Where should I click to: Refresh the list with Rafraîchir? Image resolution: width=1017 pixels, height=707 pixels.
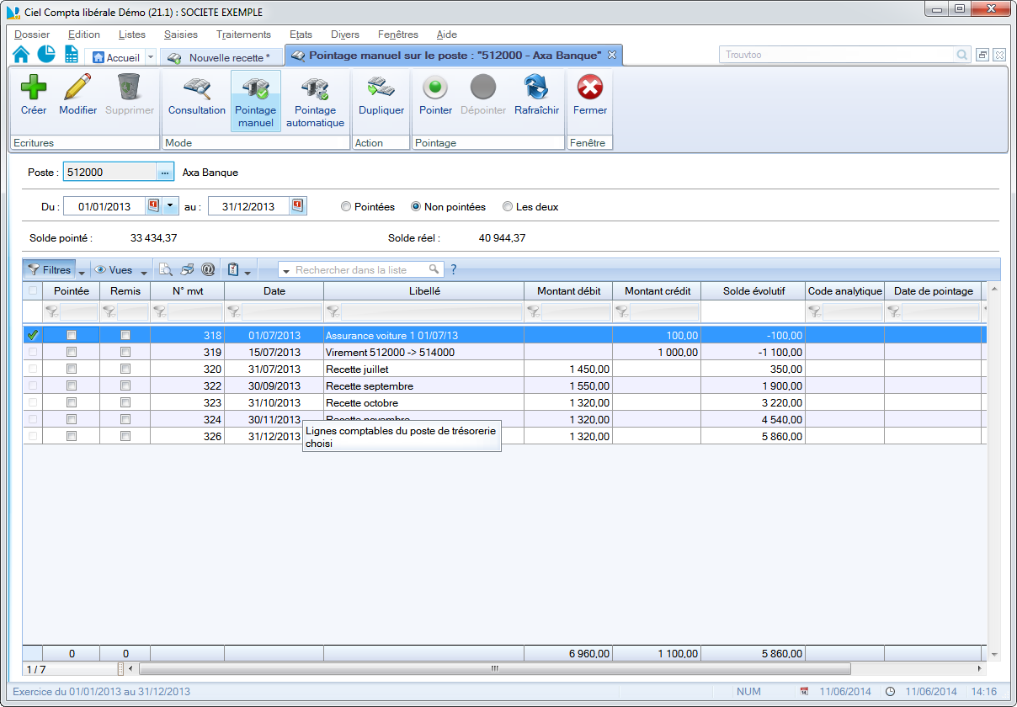[x=536, y=88]
